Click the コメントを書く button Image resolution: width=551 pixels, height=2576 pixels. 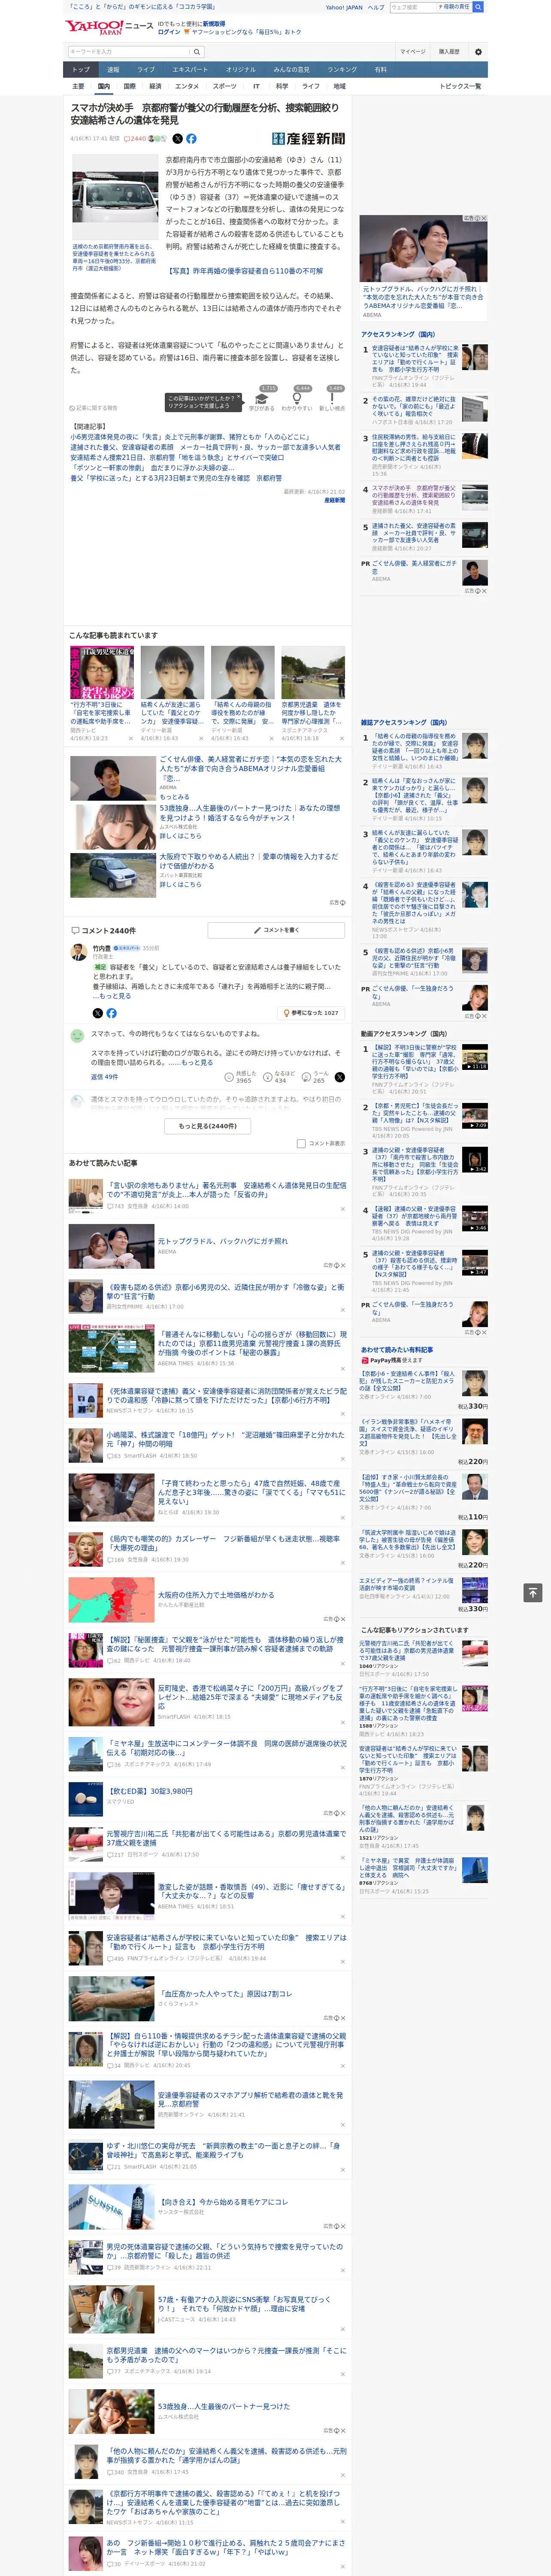[276, 930]
